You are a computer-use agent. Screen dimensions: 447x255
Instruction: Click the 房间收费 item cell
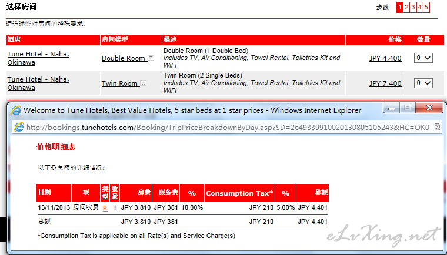click(x=85, y=207)
